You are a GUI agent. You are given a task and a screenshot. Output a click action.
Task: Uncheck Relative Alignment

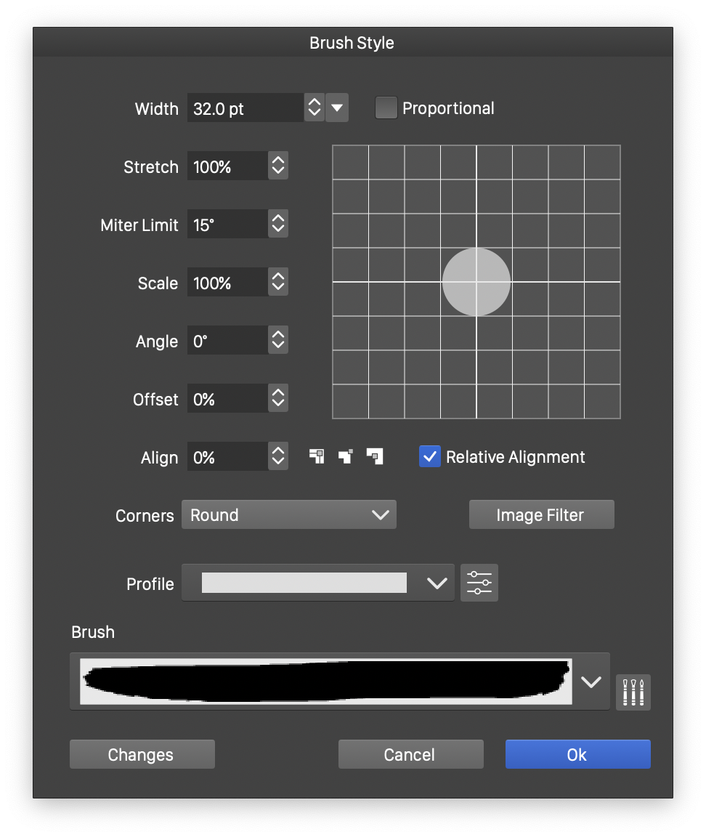click(430, 456)
